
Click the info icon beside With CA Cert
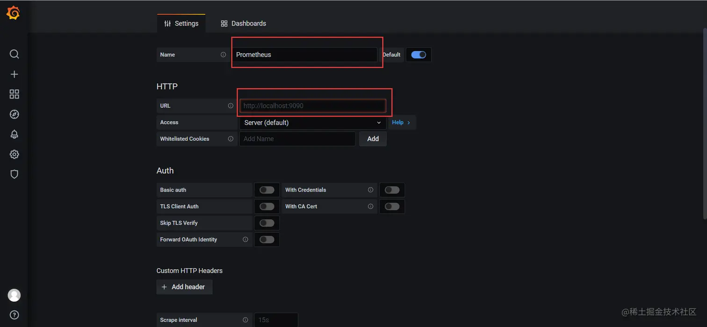371,207
